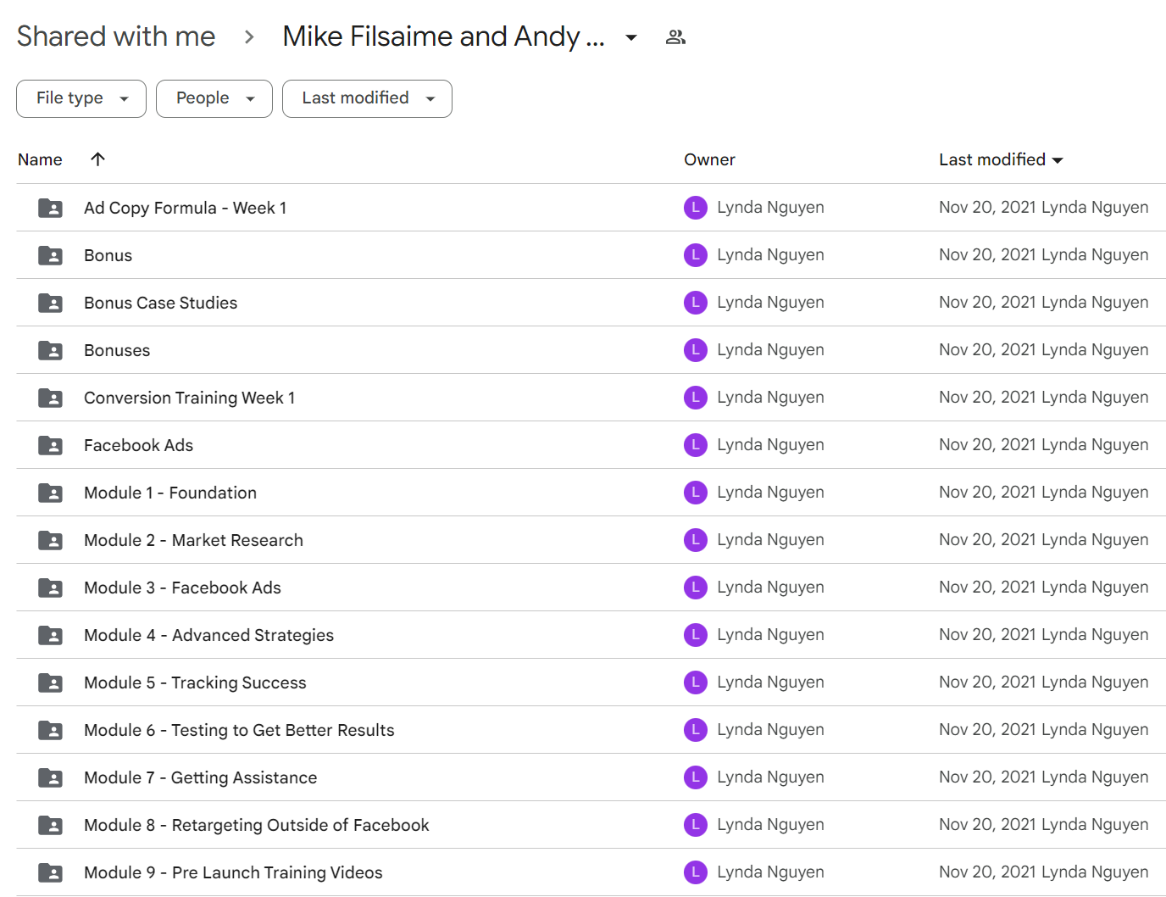
Task: Click the Mike Filsaime and Andy folder title
Action: (443, 36)
